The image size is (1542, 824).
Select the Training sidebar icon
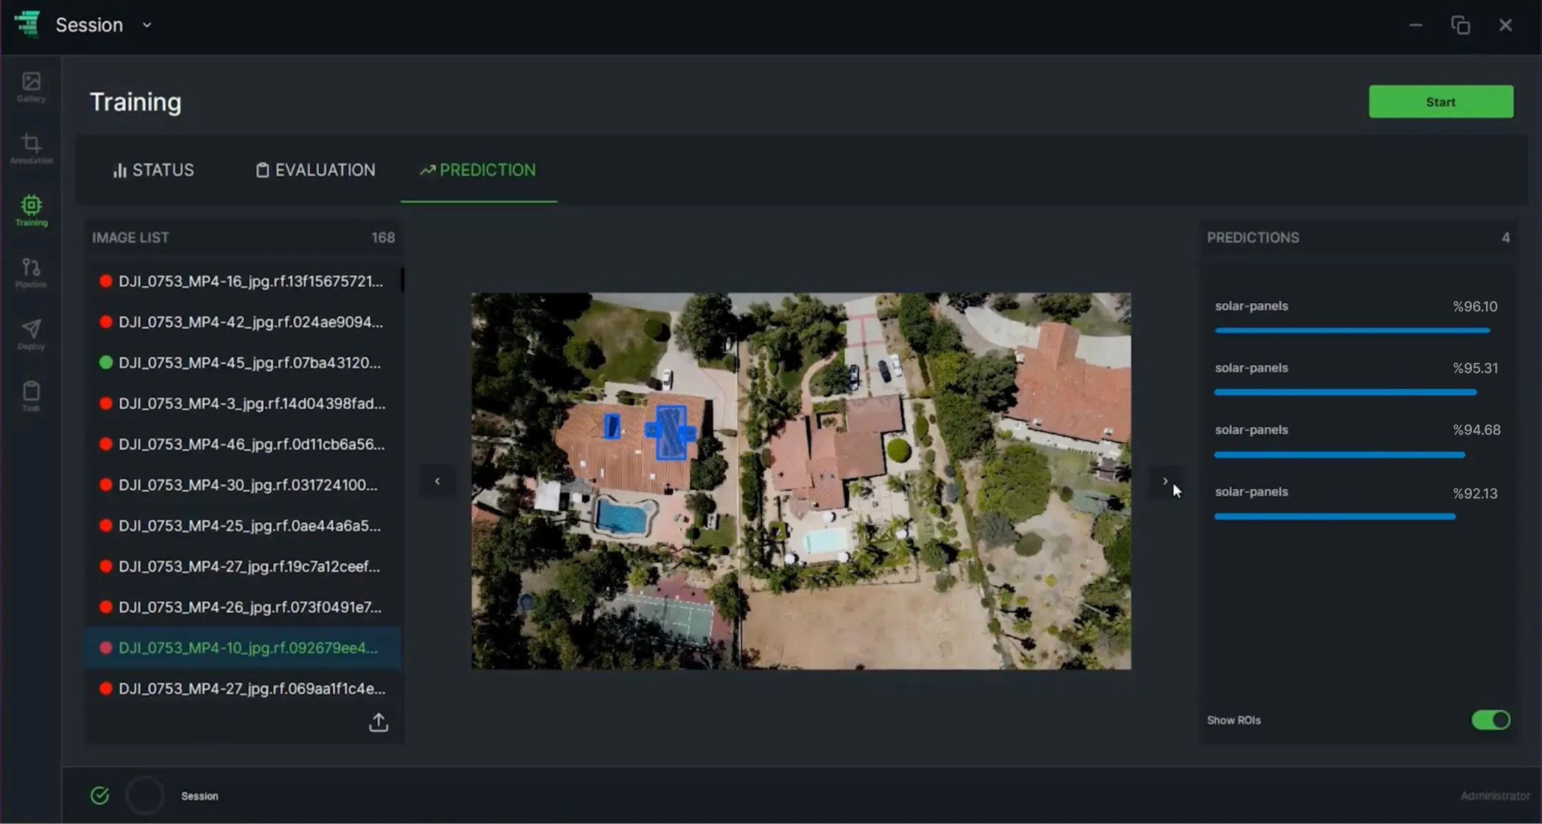pos(31,211)
